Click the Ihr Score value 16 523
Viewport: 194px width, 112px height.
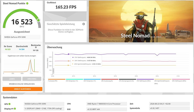click(x=8, y=49)
